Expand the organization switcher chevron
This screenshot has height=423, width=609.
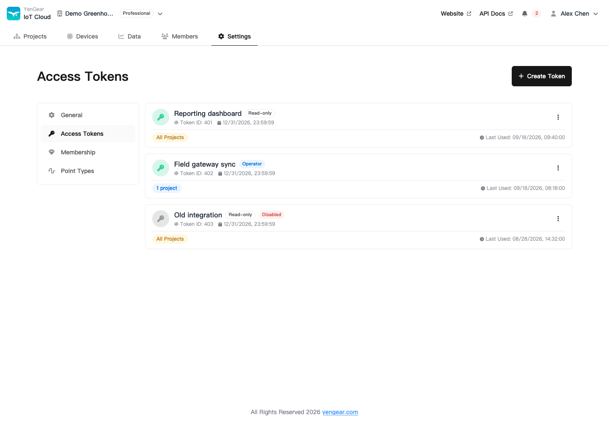[160, 14]
